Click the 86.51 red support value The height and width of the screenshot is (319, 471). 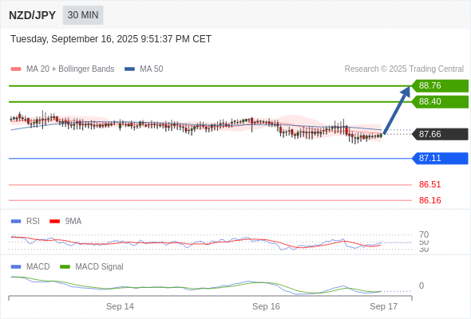429,184
